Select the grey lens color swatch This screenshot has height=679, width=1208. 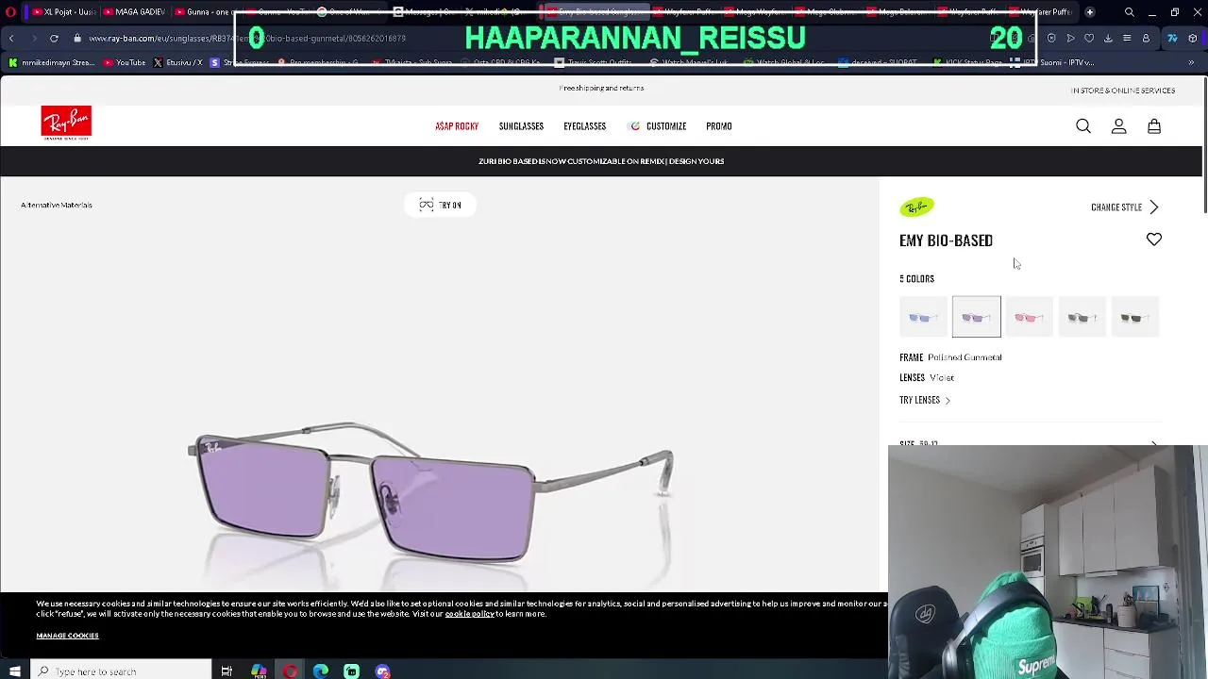1082,318
